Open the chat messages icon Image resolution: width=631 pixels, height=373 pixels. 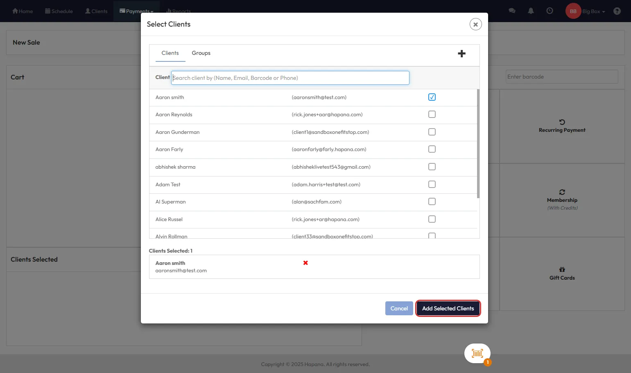[x=512, y=11]
